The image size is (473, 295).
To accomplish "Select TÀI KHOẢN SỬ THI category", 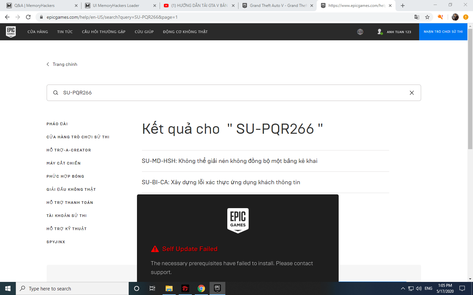I will (67, 216).
